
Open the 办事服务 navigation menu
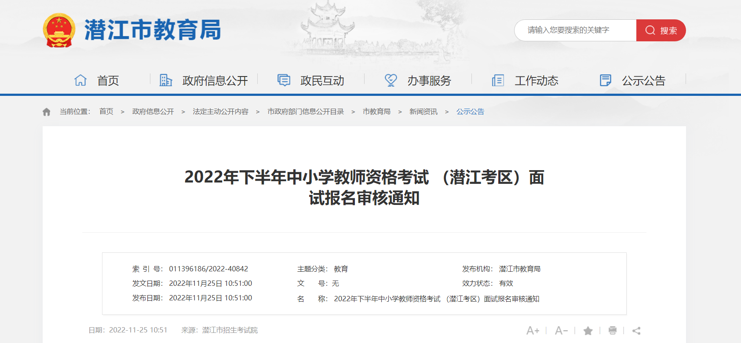429,81
